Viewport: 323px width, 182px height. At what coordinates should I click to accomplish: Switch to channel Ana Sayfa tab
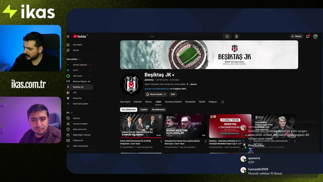[x=125, y=102]
